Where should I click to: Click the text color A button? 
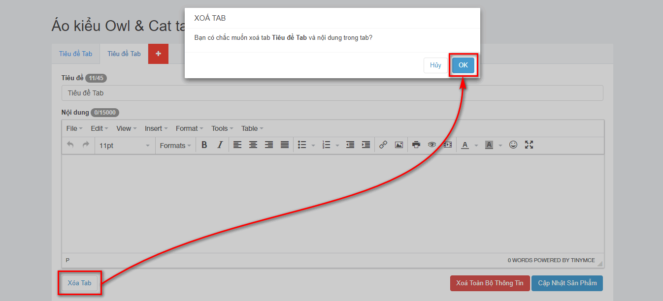(x=465, y=145)
